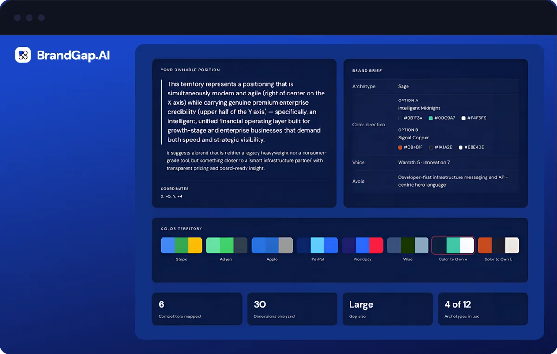557x354 pixels.
Task: Click the Voice row label
Action: point(358,162)
